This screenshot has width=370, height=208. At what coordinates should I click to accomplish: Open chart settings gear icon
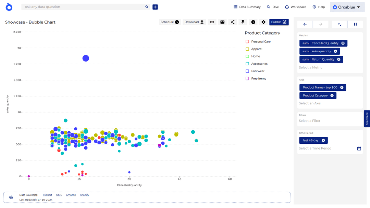tap(263, 22)
